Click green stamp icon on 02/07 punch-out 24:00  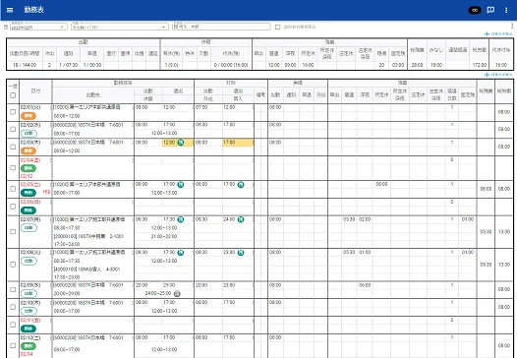[x=241, y=219]
